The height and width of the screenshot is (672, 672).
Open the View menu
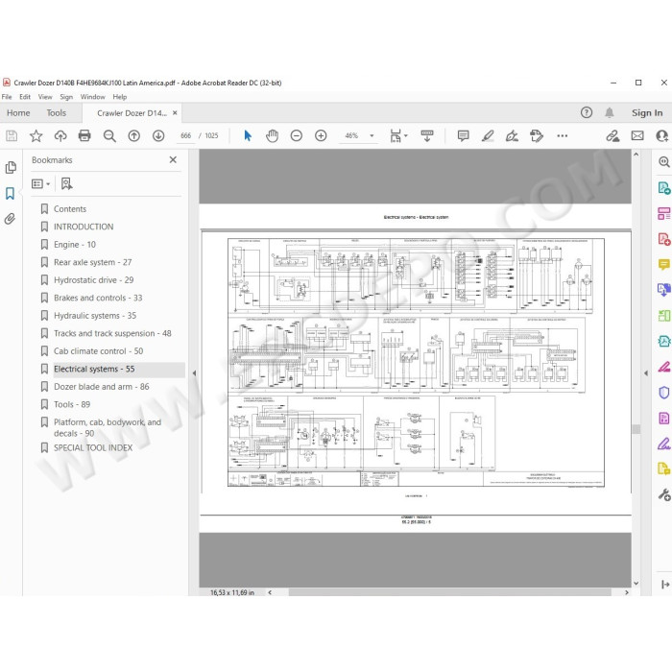click(x=45, y=97)
